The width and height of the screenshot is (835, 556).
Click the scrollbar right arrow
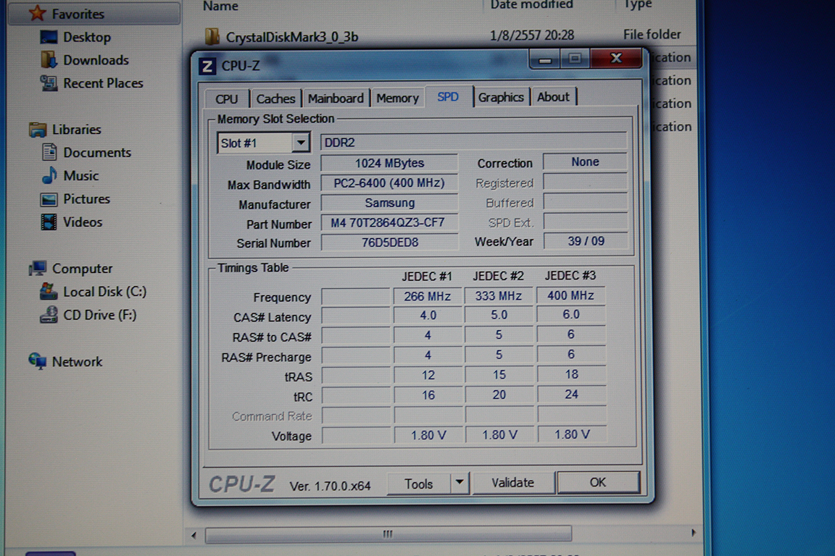pyautogui.click(x=693, y=533)
